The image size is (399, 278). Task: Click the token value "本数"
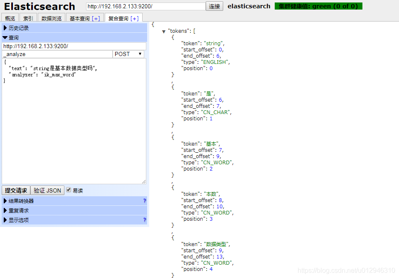[x=211, y=194]
